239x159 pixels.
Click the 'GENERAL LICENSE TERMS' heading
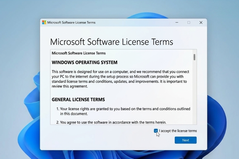[78, 100]
